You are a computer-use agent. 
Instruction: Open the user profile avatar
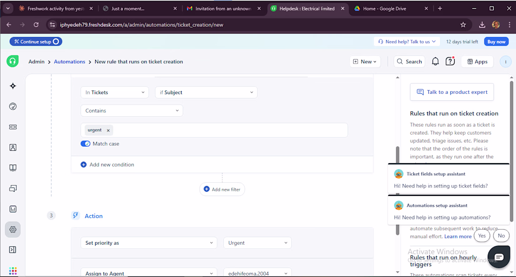[x=506, y=61]
